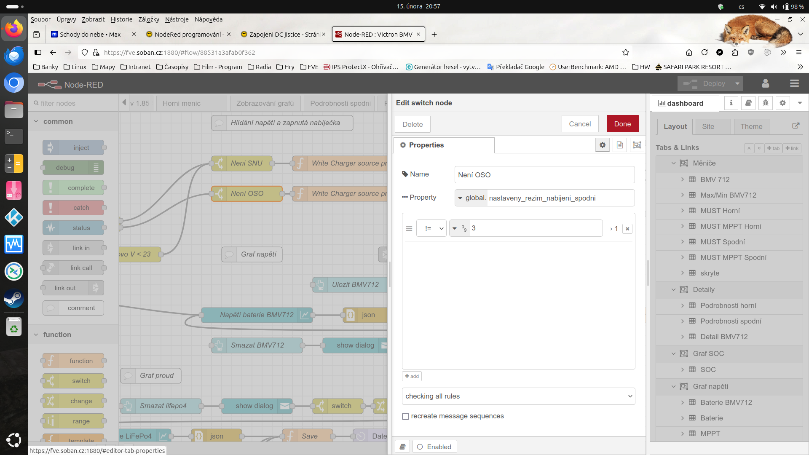Open the Soubor menu
Image resolution: width=809 pixels, height=455 pixels.
point(40,19)
